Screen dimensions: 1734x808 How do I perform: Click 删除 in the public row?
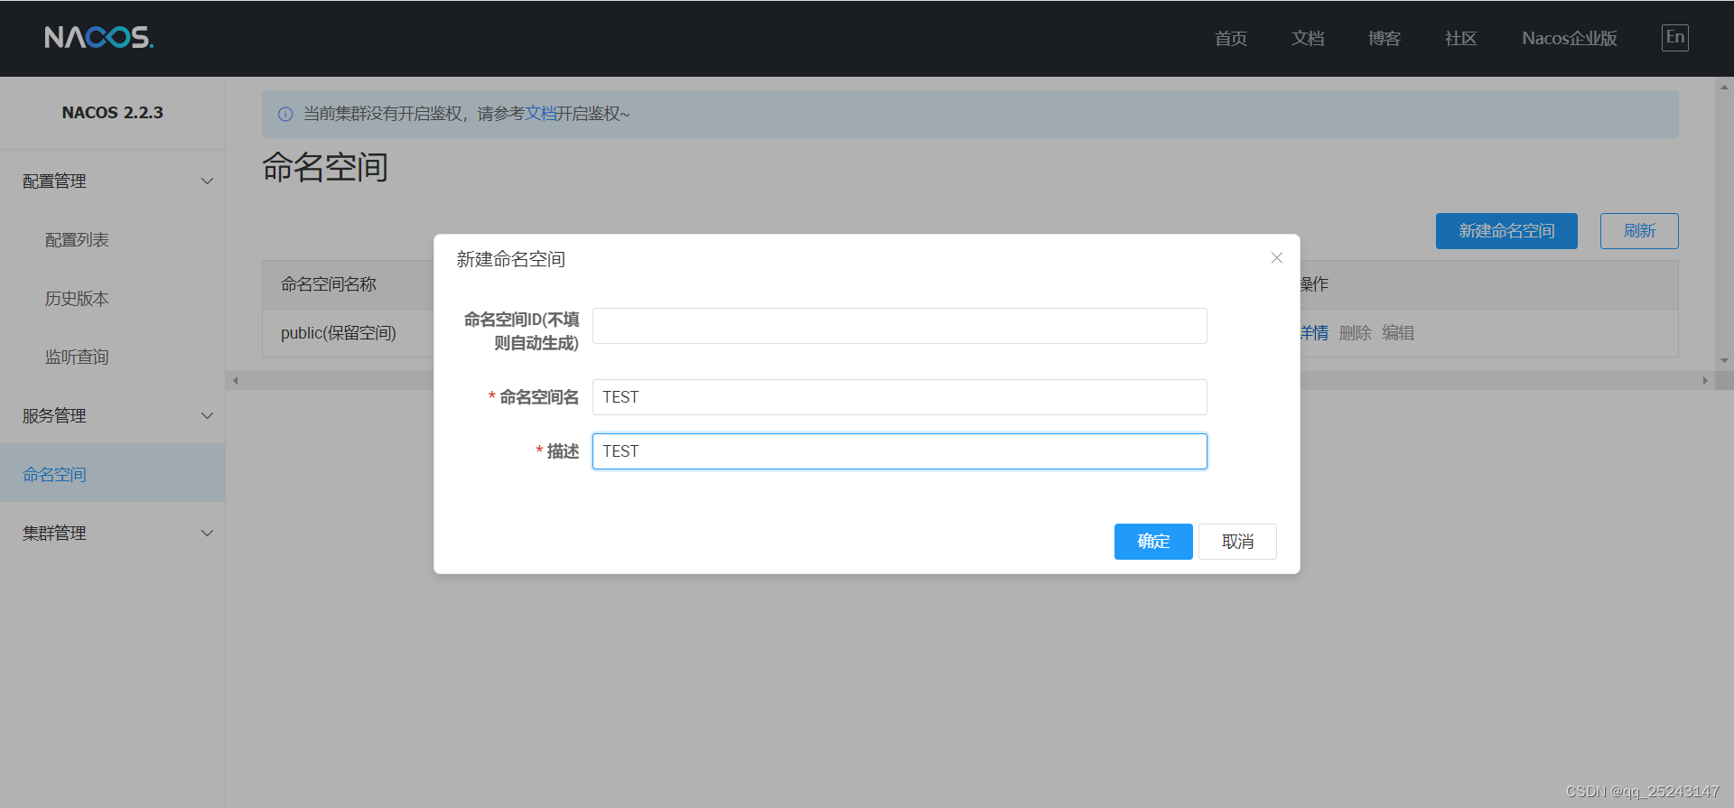pos(1355,333)
